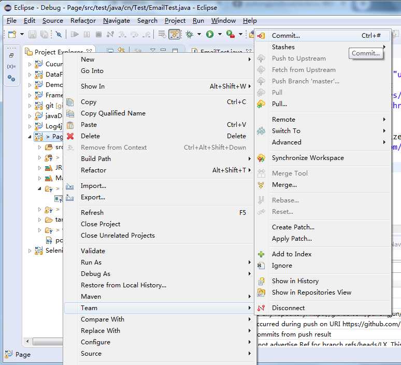Expand the Stashes submenu

(x=323, y=47)
